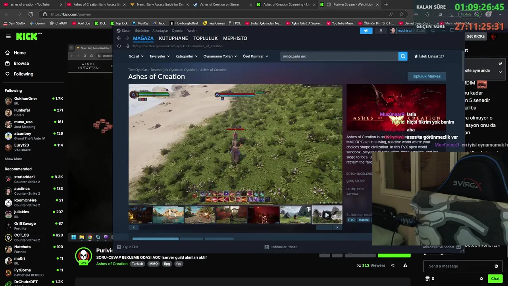The height and width of the screenshot is (286, 508).
Task: Select TOPLULUK tab in Steam
Action: click(x=206, y=38)
